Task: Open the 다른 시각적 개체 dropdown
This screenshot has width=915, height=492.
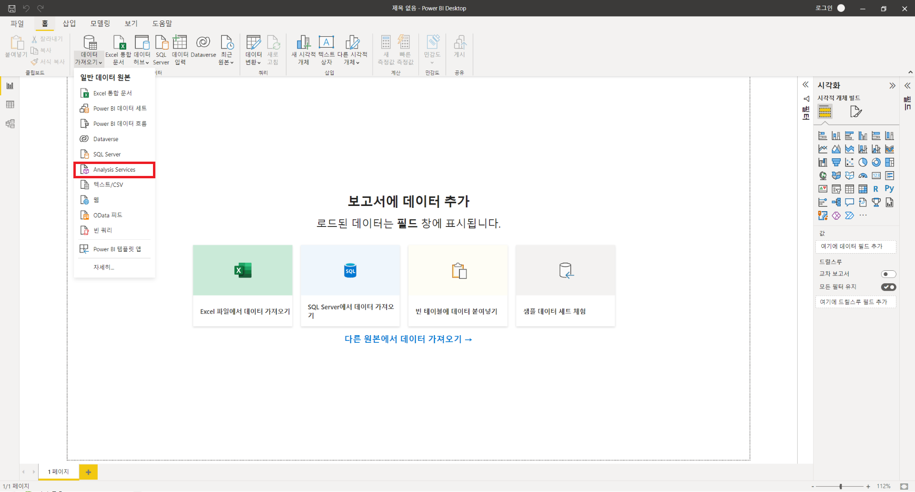Action: pyautogui.click(x=352, y=50)
